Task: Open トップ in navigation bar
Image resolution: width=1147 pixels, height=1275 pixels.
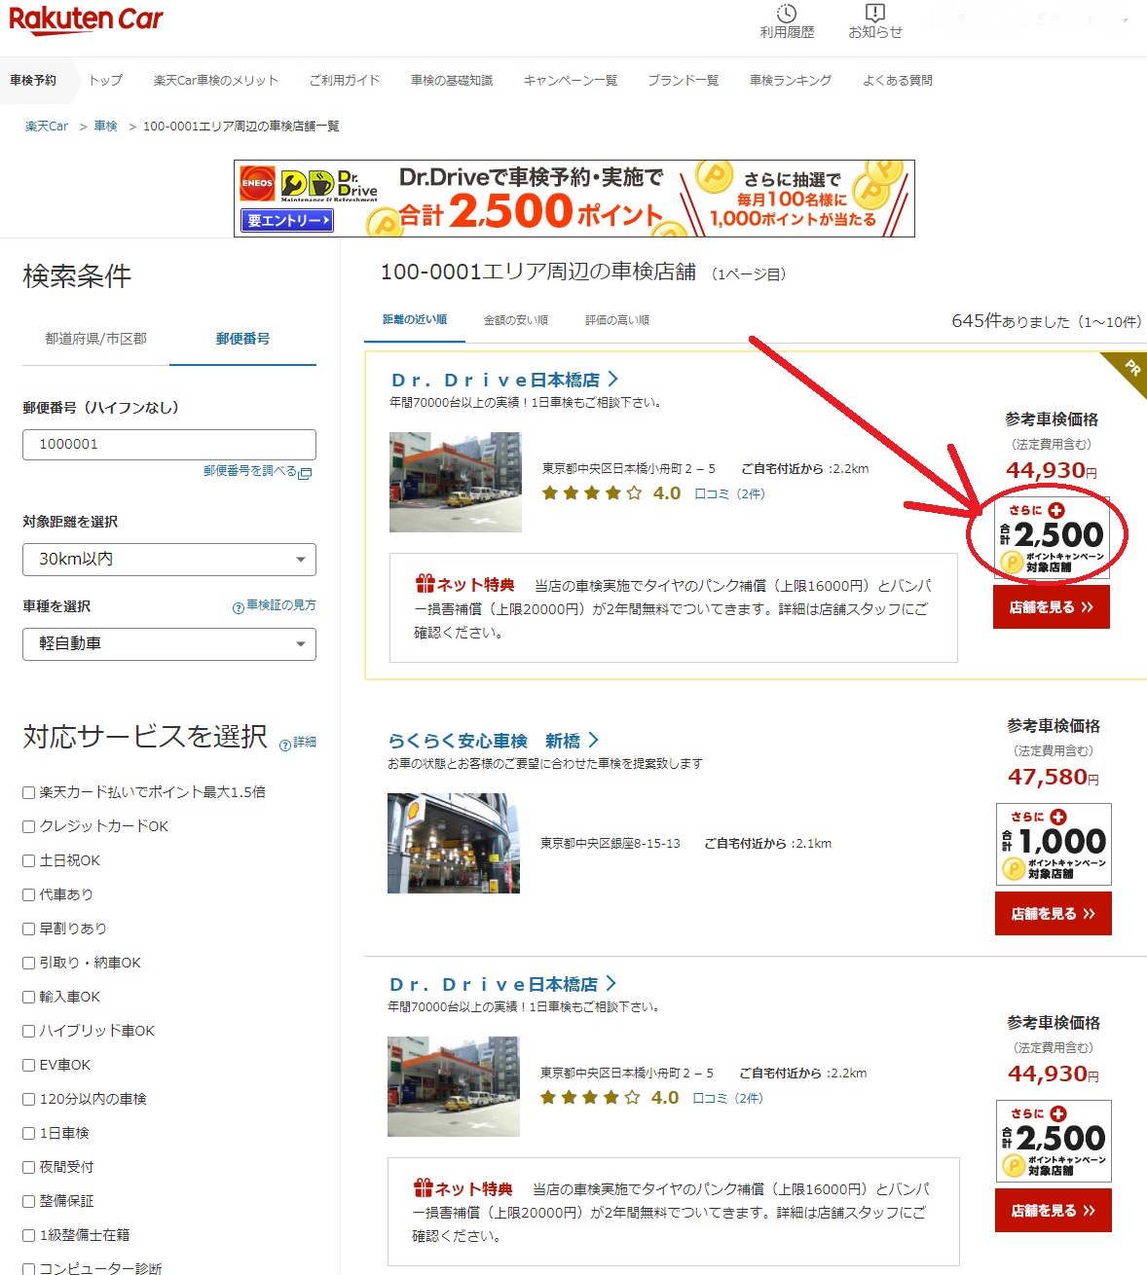Action: click(x=105, y=80)
